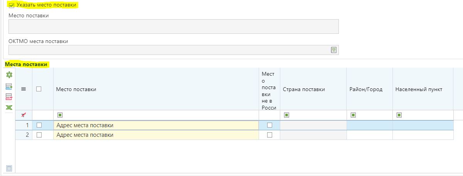The height and width of the screenshot is (176, 463).
Task: Check 'Место поставки не в России' for row 2
Action: point(269,135)
